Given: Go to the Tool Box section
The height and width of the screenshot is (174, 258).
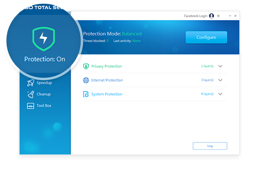Looking at the screenshot, I should (x=44, y=105).
